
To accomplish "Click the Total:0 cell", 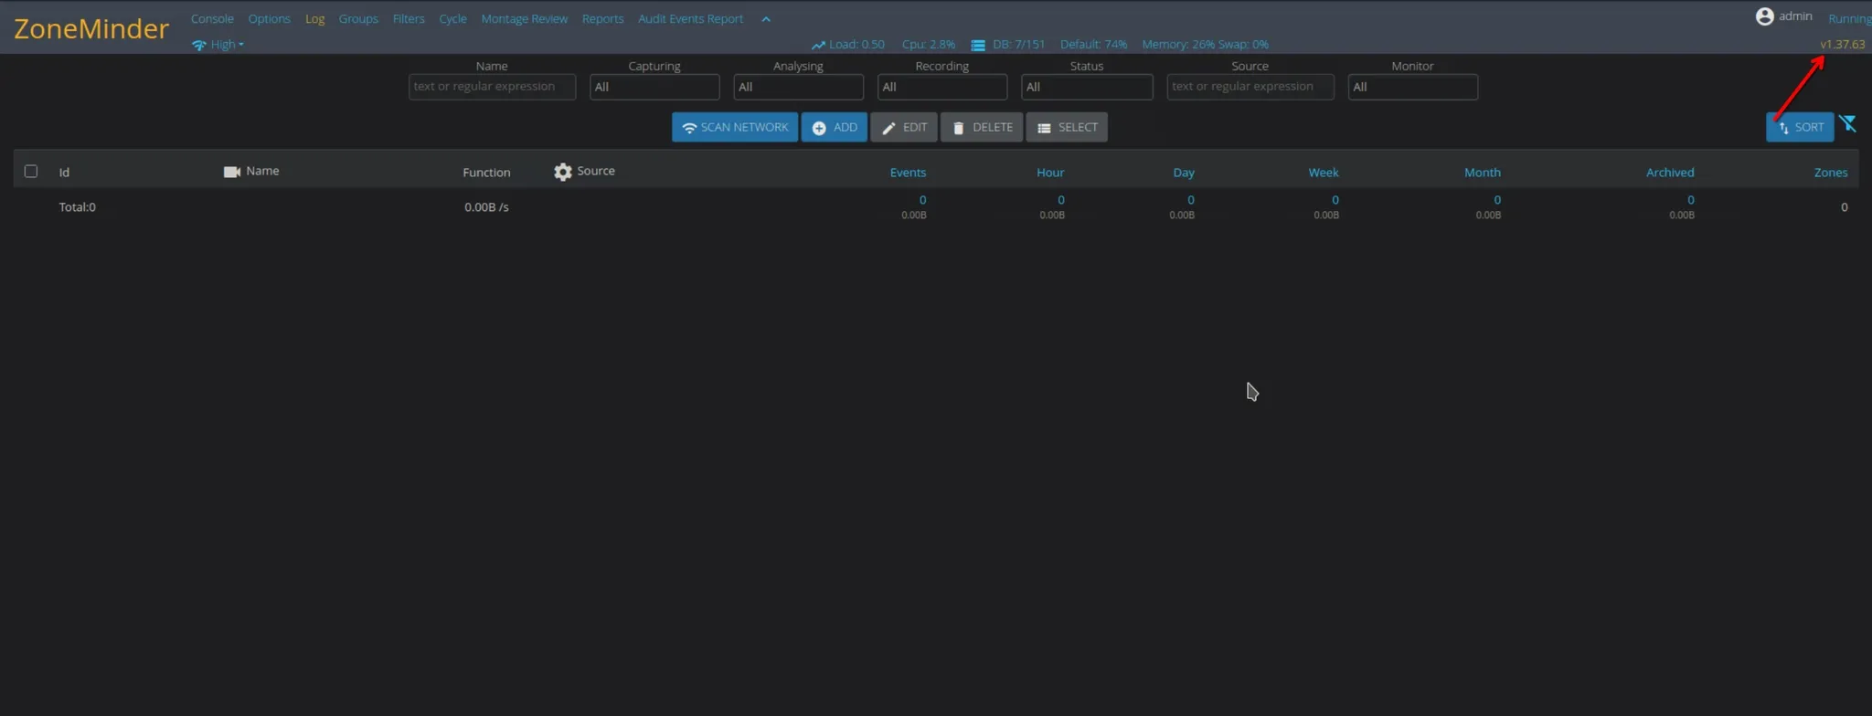I will (x=78, y=207).
